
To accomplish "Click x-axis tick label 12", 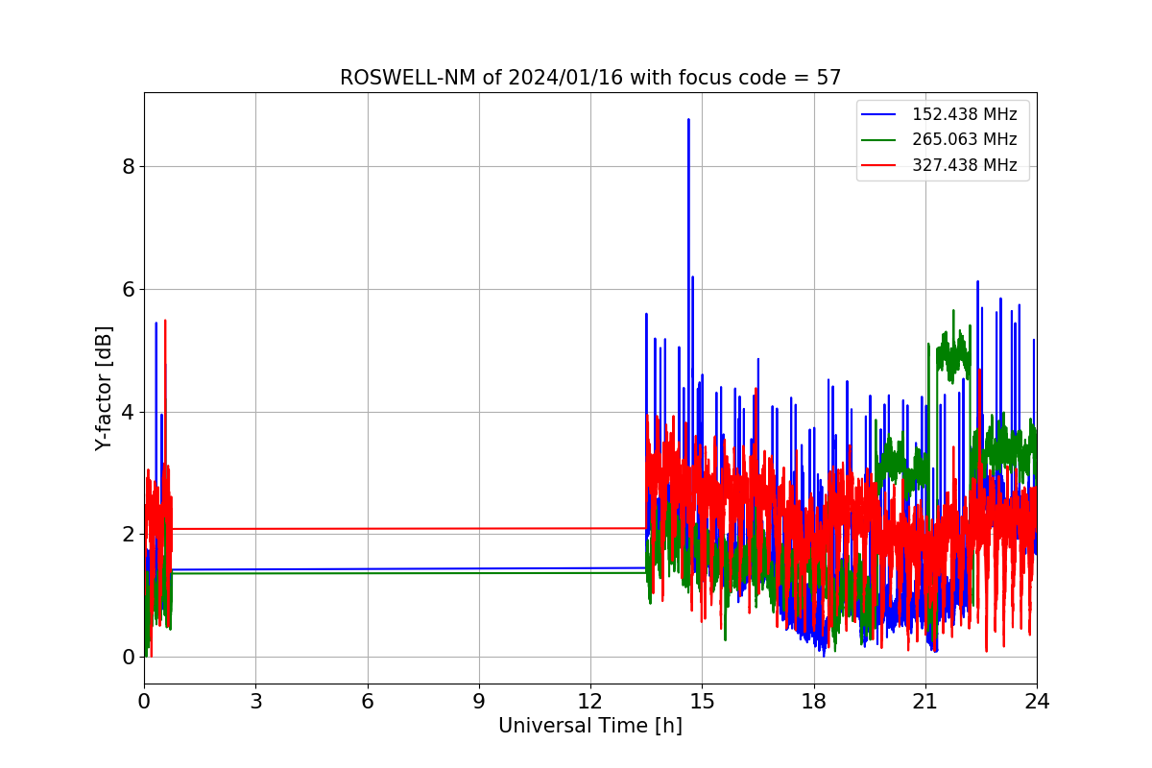I will (x=590, y=702).
